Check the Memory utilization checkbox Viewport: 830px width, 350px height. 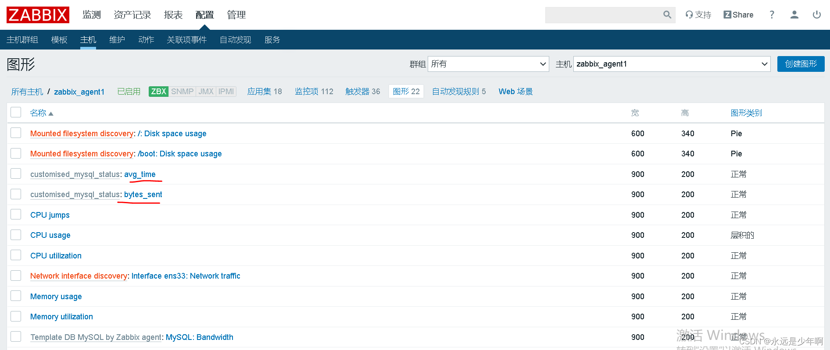pyautogui.click(x=16, y=316)
